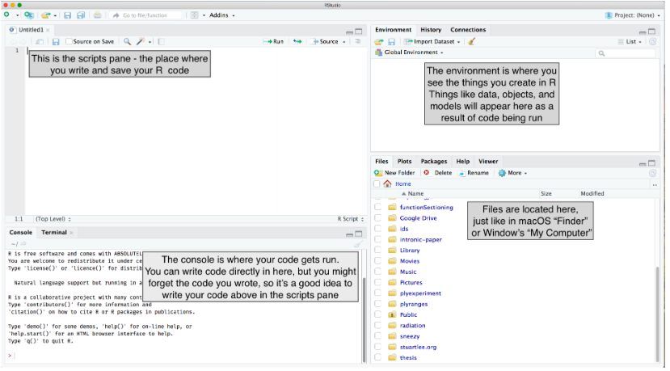Click the Go to file/function field
This screenshot has height=371, width=670.
[145, 15]
